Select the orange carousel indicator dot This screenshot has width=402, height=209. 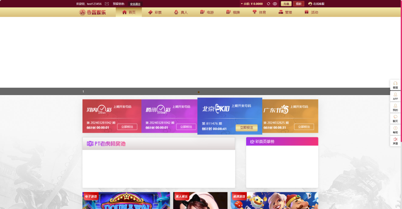point(199,92)
